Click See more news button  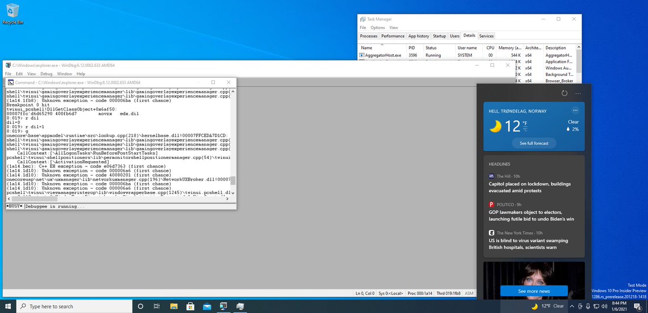(x=534, y=291)
